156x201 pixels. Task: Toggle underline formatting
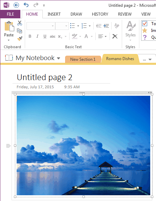coord(45,36)
